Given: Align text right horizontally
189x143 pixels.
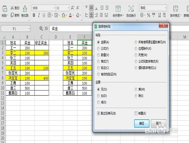Looking at the screenshot, I should click(x=96, y=15).
